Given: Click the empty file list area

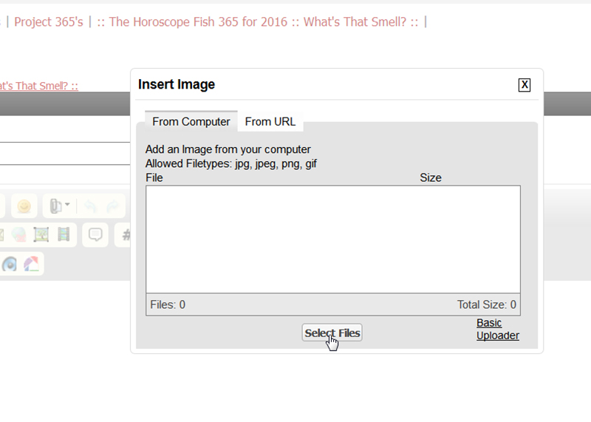Looking at the screenshot, I should tap(332, 239).
